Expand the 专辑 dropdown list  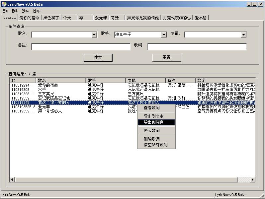click(x=243, y=35)
